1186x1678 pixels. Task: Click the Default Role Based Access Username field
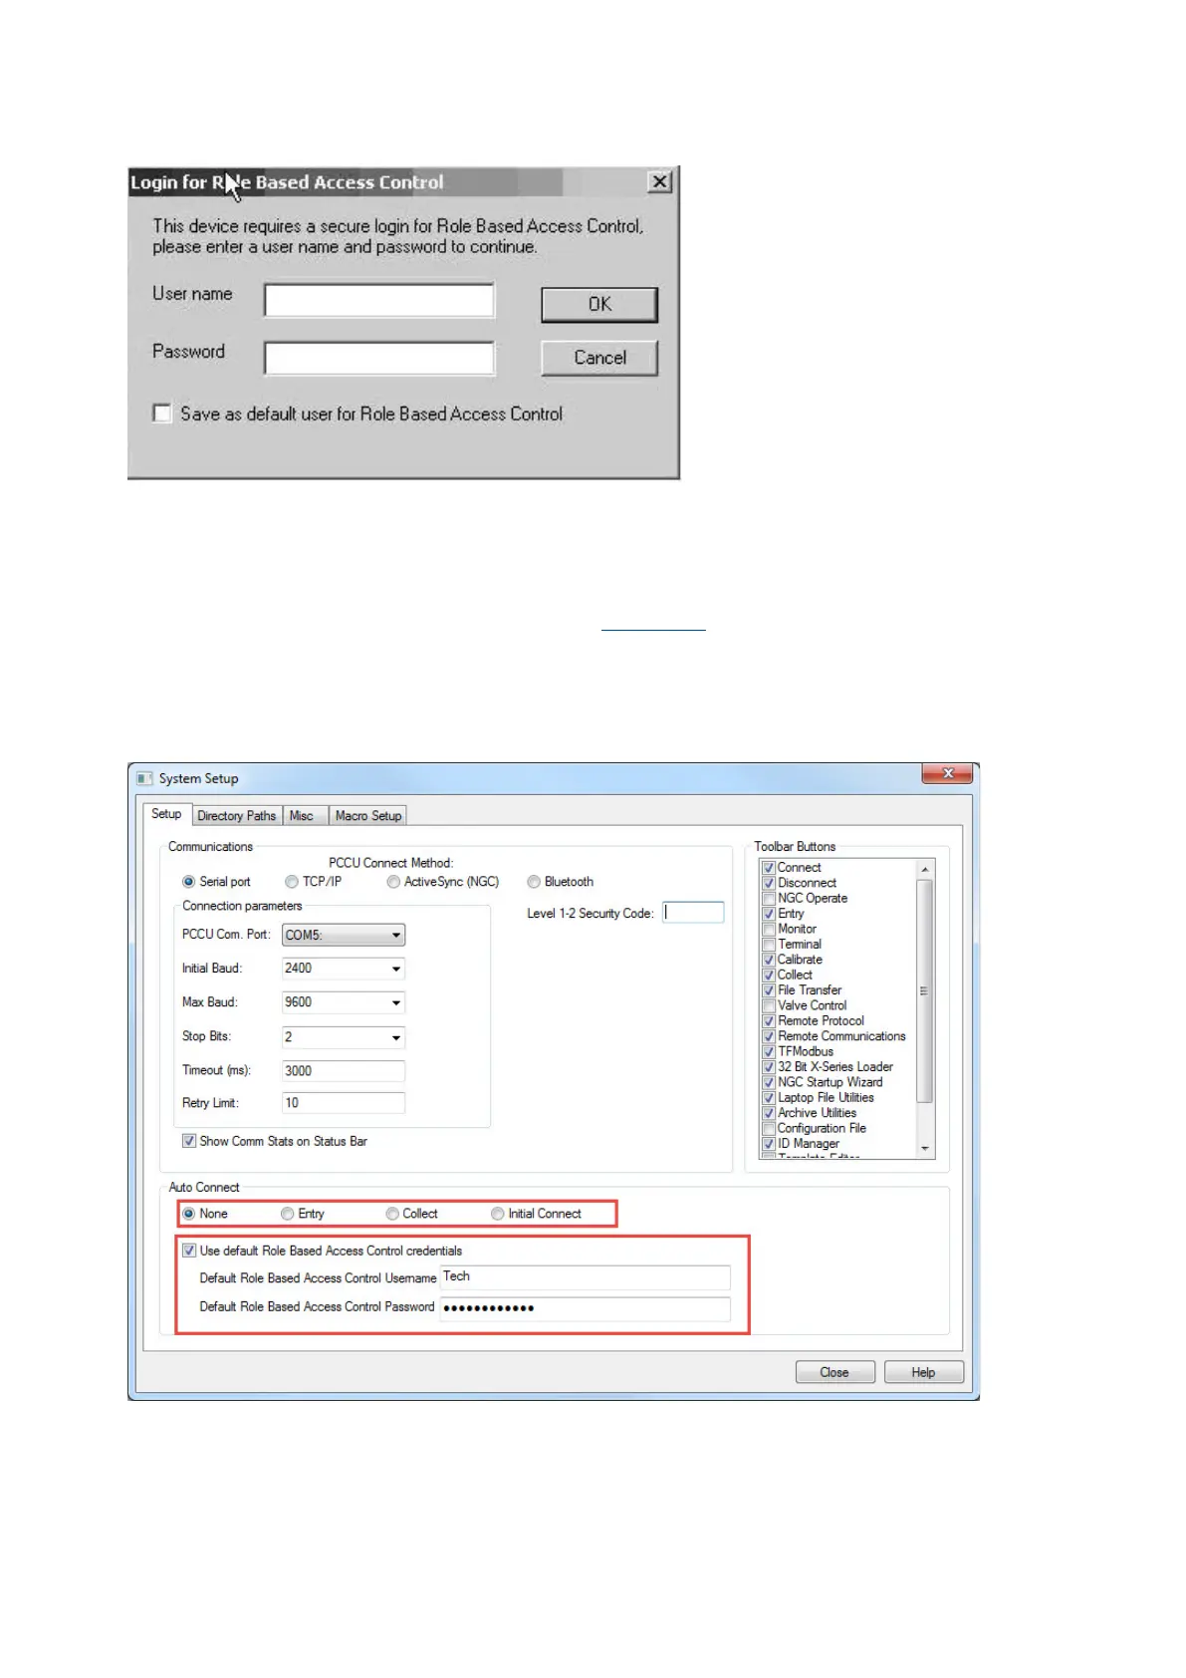pos(586,1277)
